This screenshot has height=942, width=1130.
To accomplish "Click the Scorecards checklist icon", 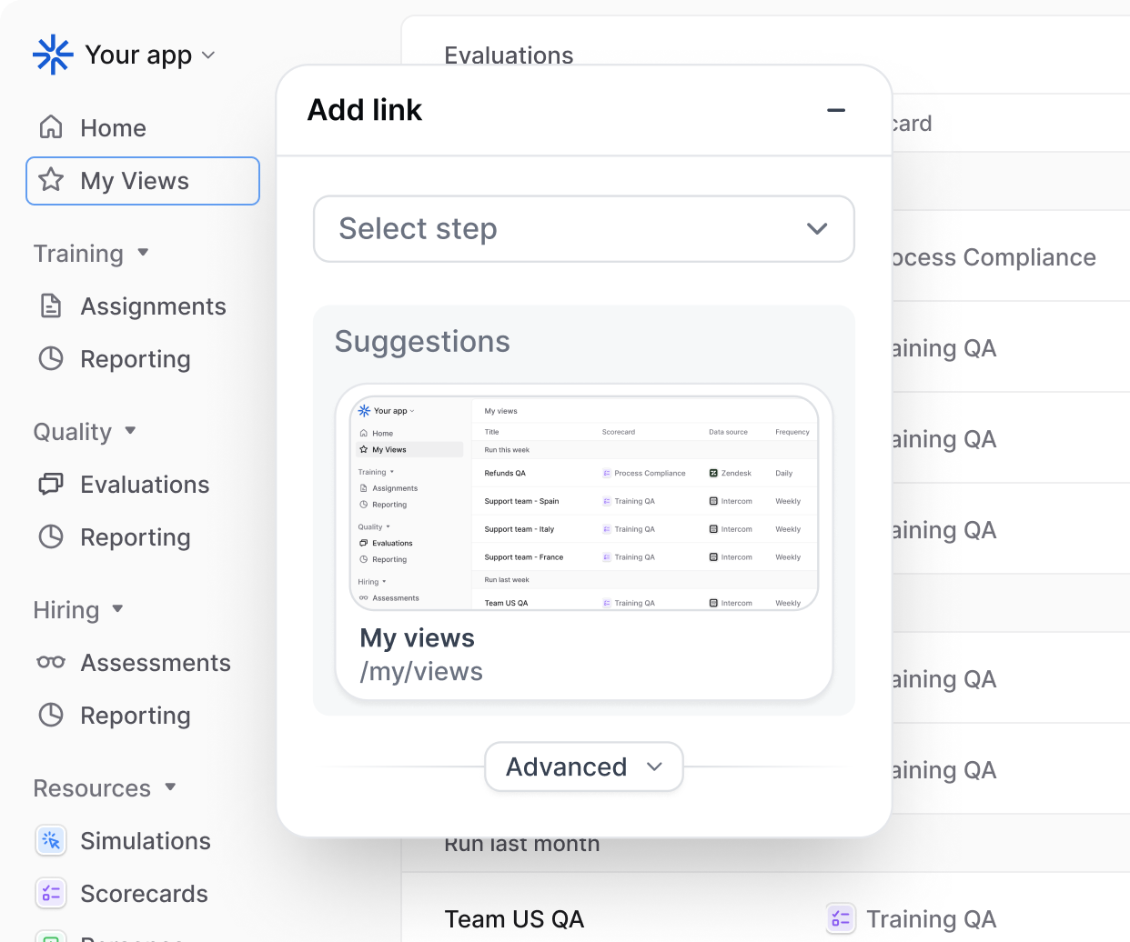I will pos(51,893).
